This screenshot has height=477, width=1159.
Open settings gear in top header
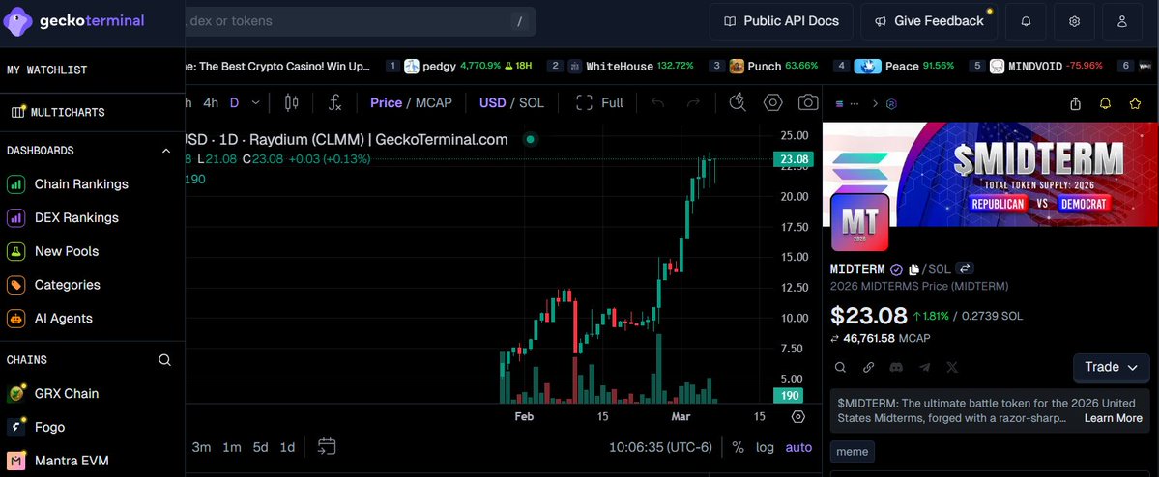[x=1075, y=21]
